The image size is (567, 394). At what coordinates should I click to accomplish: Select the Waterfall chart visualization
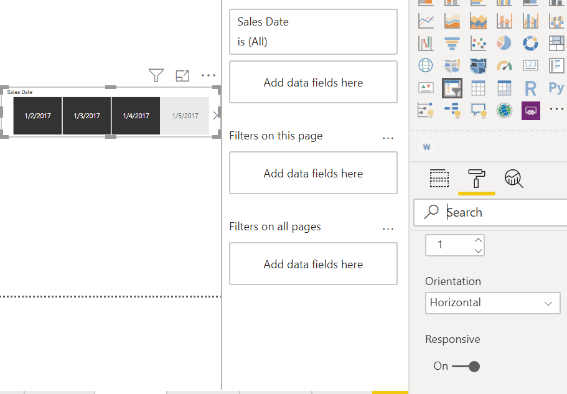(x=426, y=44)
